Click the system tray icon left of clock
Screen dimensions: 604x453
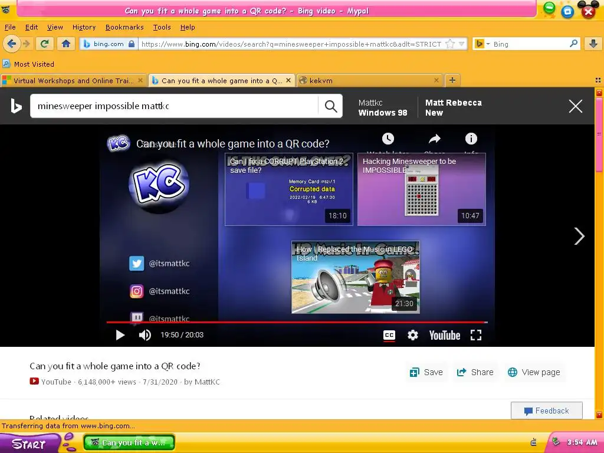pos(556,442)
